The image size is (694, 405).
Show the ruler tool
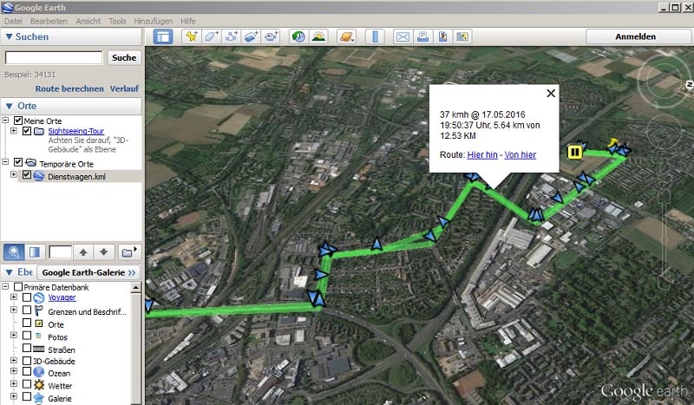tap(375, 36)
